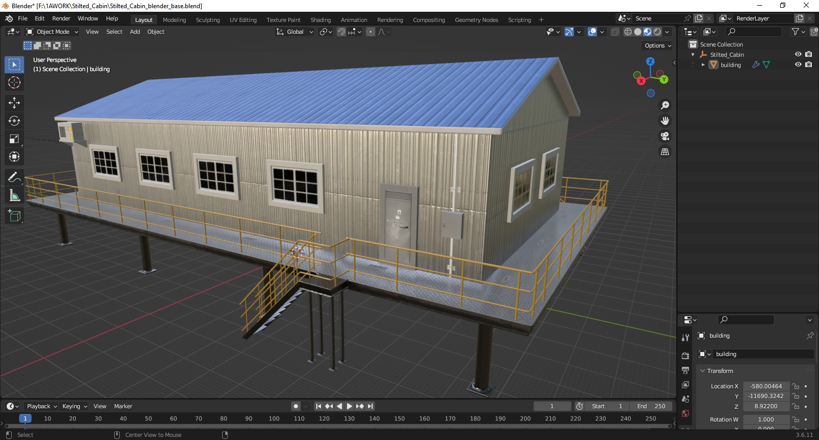Play the animation
This screenshot has width=819, height=440.
350,406
